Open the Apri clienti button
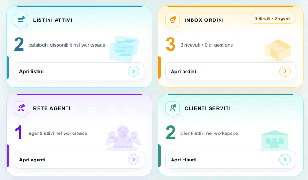The width and height of the screenshot is (308, 180). [231, 160]
